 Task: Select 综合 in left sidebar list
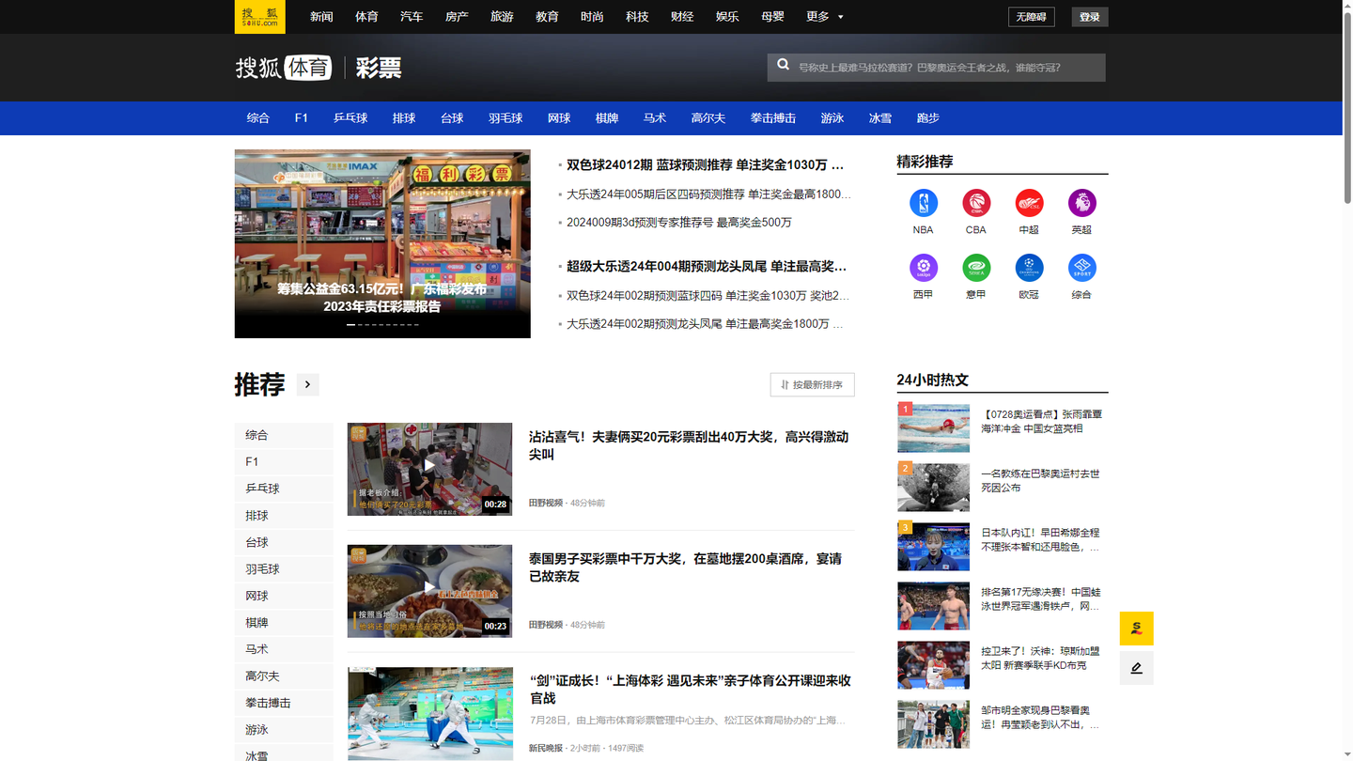[x=284, y=435]
